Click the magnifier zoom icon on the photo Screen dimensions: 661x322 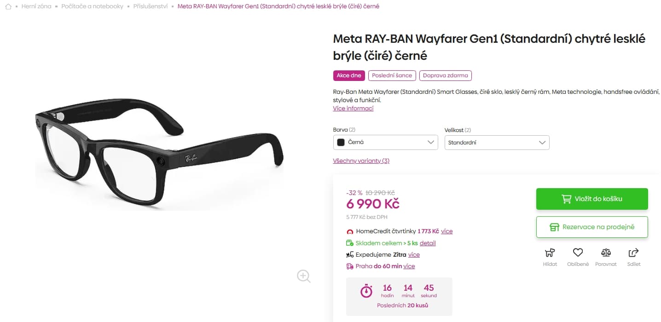click(x=303, y=276)
